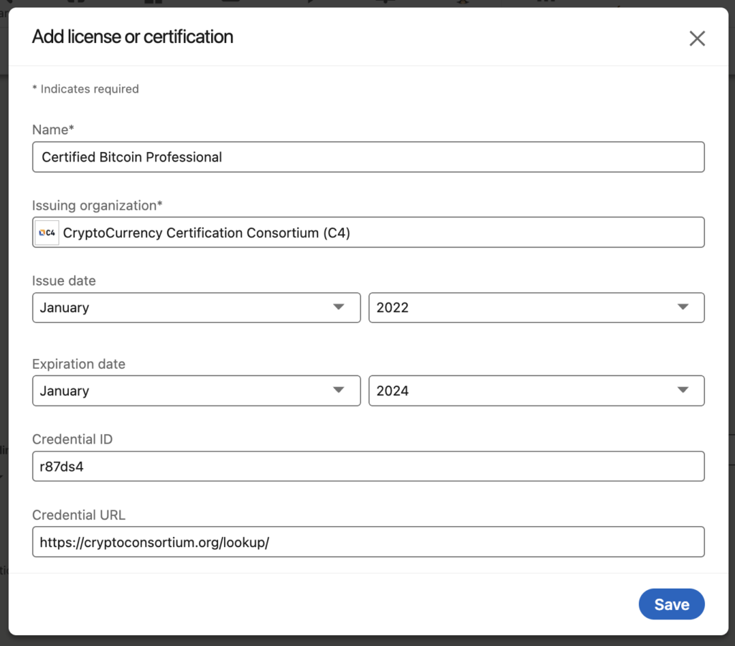The image size is (735, 646).
Task: Click the Credential URL input field
Action: coord(368,542)
